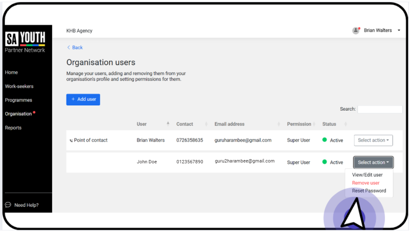Screen dimensions: 410x231
Task: Choose View/Edit user from menu
Action: (x=367, y=175)
